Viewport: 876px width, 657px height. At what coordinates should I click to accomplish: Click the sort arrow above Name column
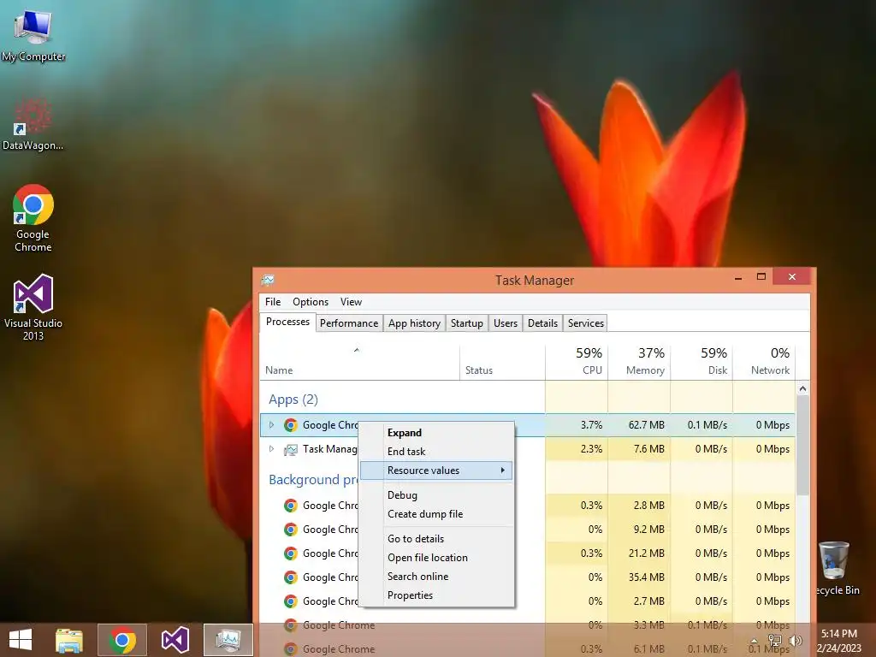pyautogui.click(x=357, y=350)
